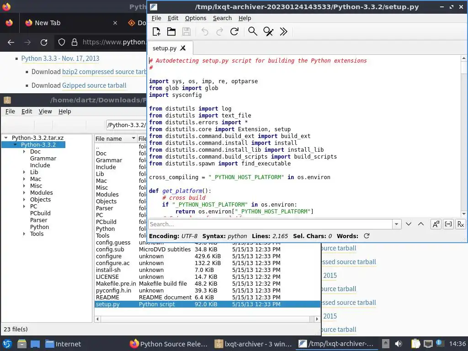The width and height of the screenshot is (468, 351).
Task: Open the file manager from the taskbar
Action: point(21,344)
